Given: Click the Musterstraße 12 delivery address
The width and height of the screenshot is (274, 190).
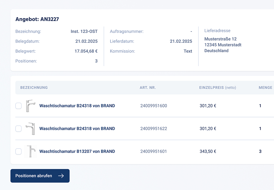Looking at the screenshot, I should tap(220, 39).
